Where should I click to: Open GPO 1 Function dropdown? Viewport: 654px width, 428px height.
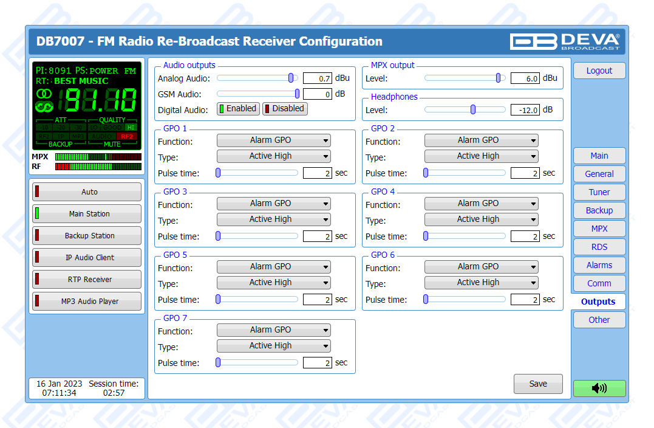[273, 140]
